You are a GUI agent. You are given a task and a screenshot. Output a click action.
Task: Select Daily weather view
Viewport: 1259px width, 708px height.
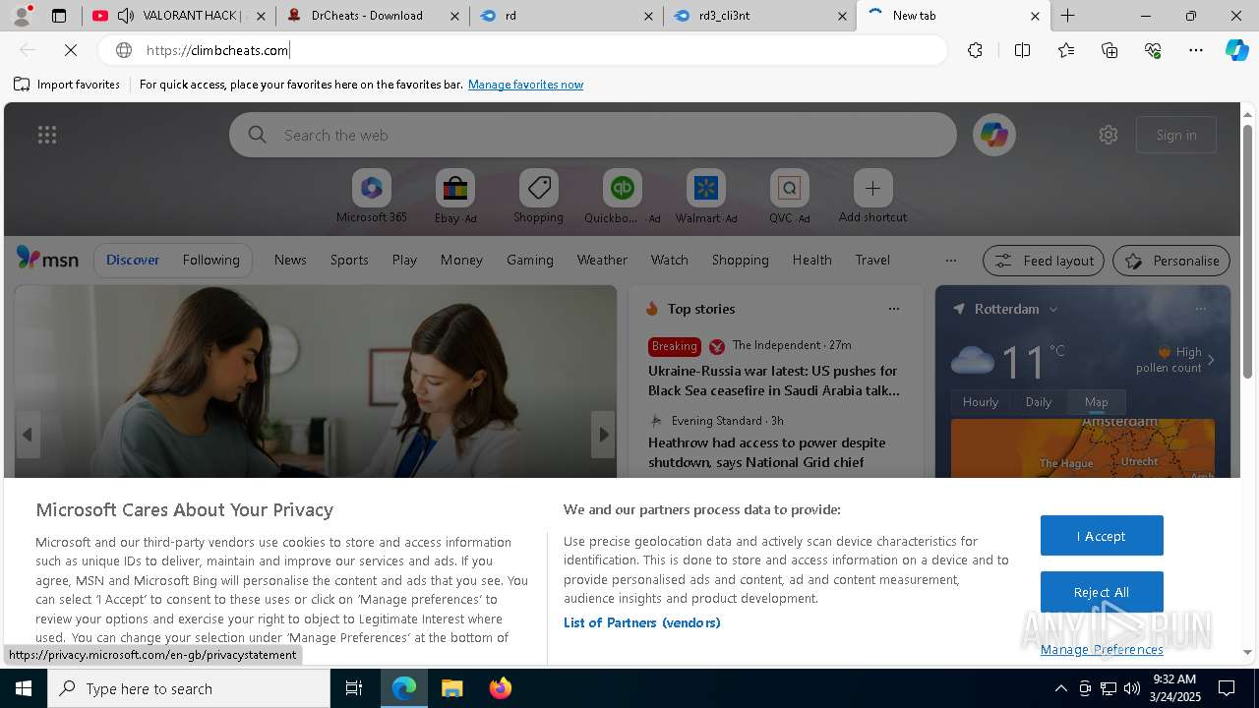(1039, 401)
